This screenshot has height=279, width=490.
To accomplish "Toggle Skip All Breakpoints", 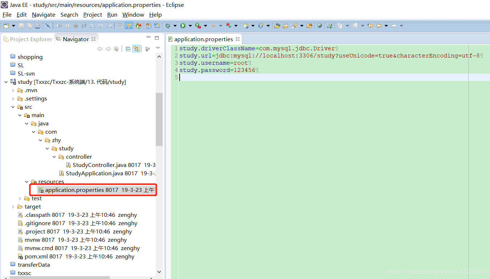I will [48, 26].
